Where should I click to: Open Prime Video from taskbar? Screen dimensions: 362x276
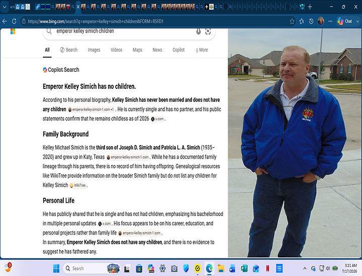[x=280, y=268]
